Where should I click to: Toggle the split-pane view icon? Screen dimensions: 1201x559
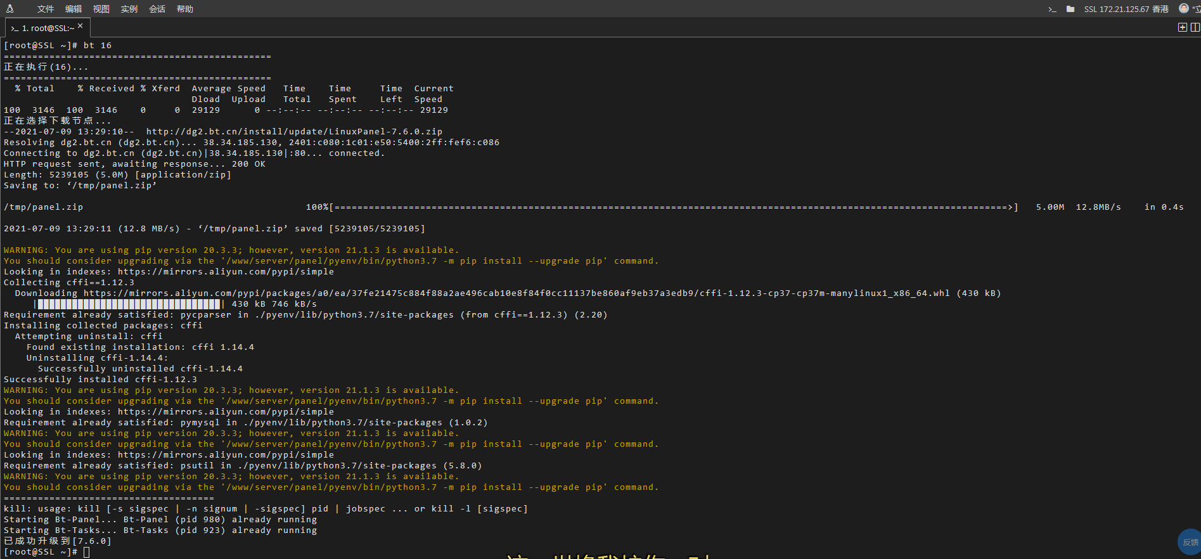click(x=1195, y=27)
